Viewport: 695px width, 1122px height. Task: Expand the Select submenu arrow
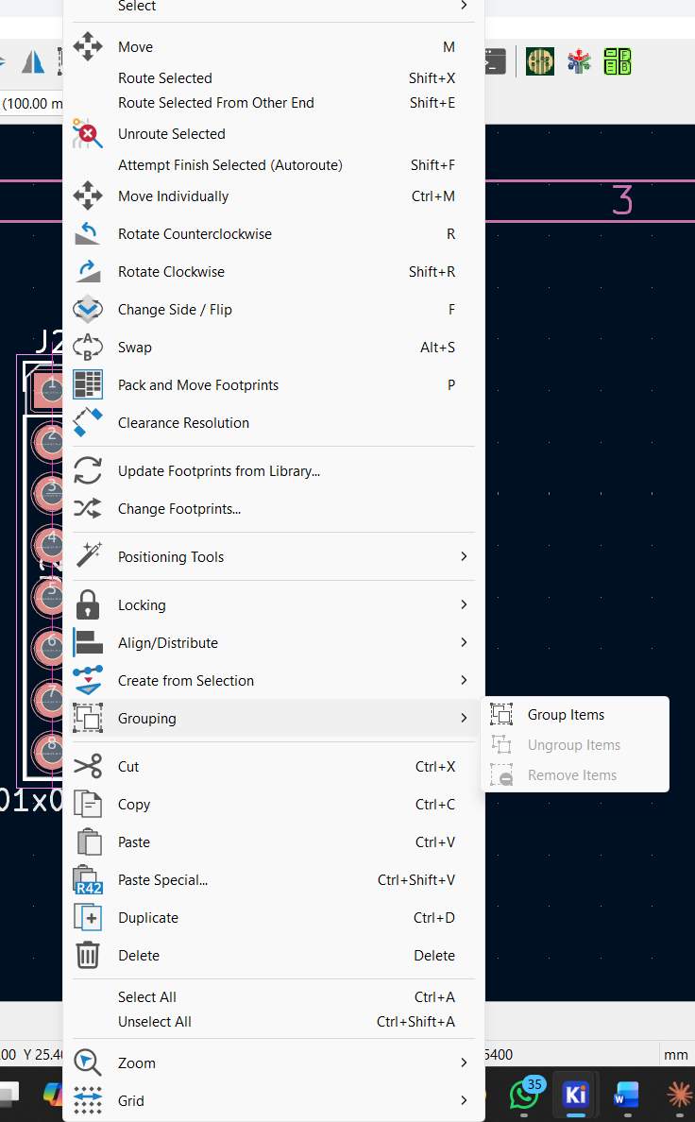click(464, 6)
